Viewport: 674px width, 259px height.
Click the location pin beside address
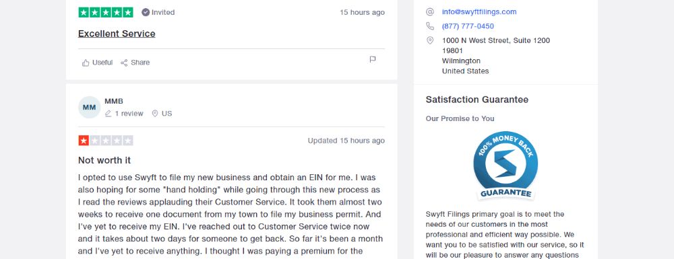(x=430, y=40)
